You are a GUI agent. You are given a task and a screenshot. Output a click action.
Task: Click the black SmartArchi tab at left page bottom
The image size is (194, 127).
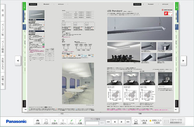coord(24,104)
